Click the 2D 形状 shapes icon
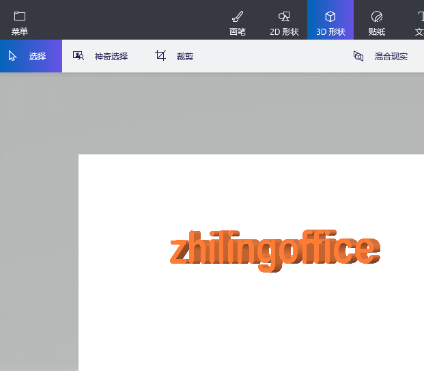 pos(285,16)
